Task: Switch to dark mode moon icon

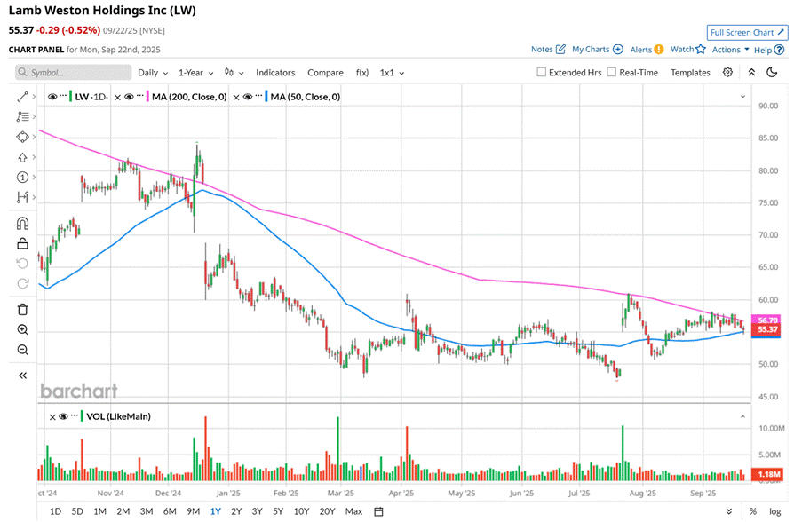Action: coord(773,72)
